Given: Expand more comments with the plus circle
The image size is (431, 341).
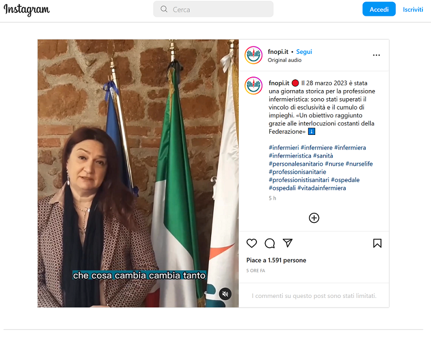Looking at the screenshot, I should tap(314, 218).
